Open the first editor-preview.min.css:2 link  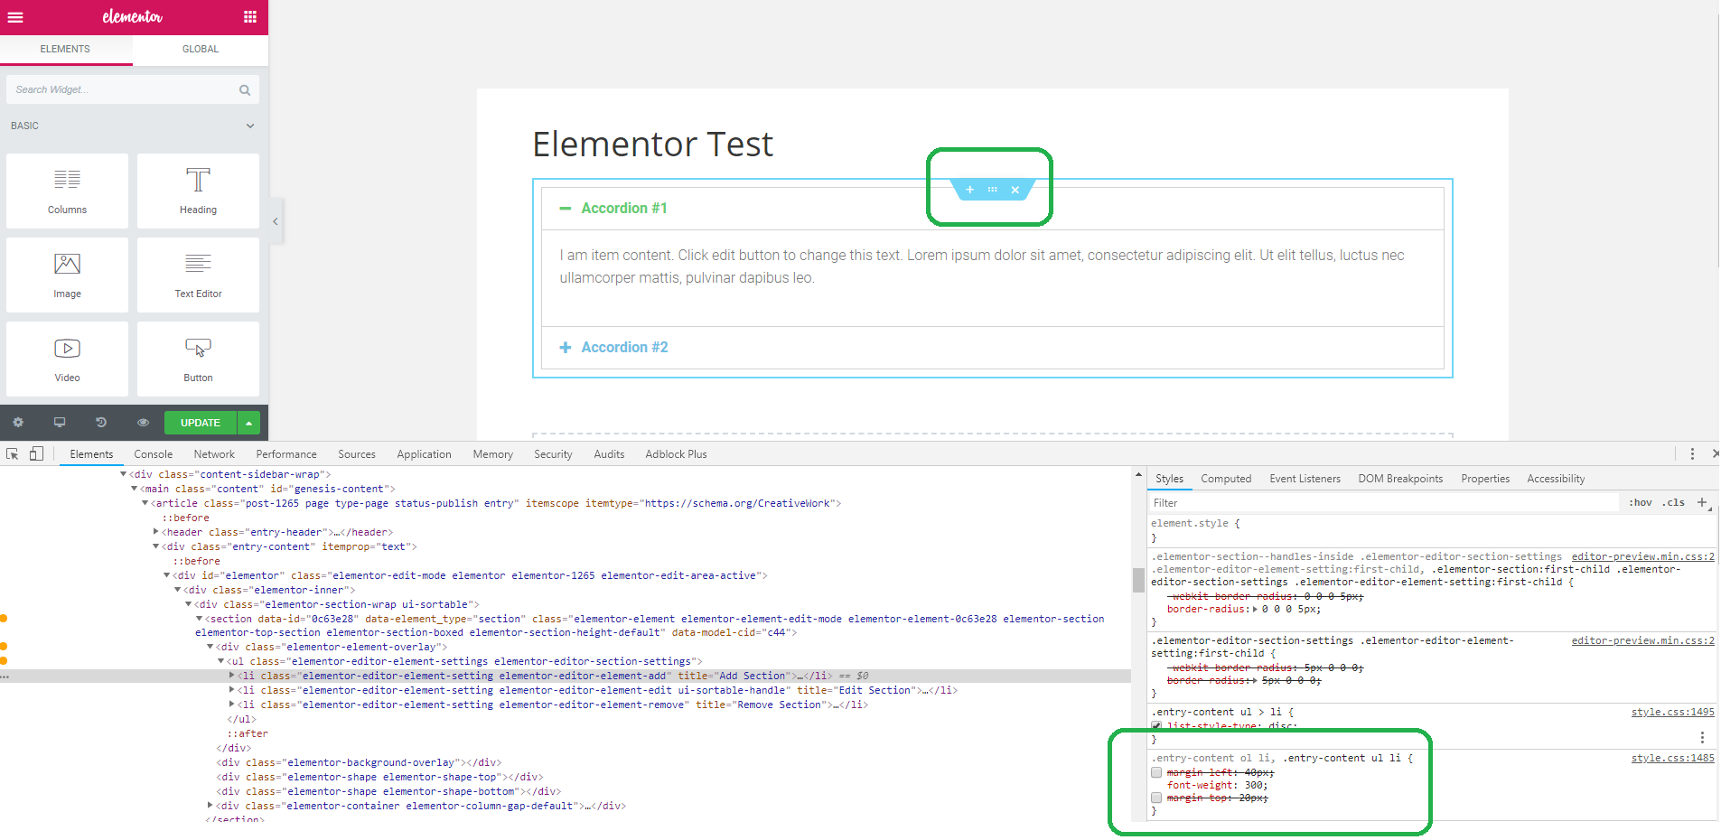1642,556
